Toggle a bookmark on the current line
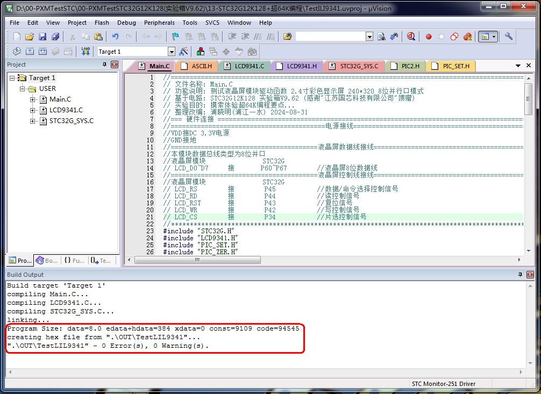 175,37
